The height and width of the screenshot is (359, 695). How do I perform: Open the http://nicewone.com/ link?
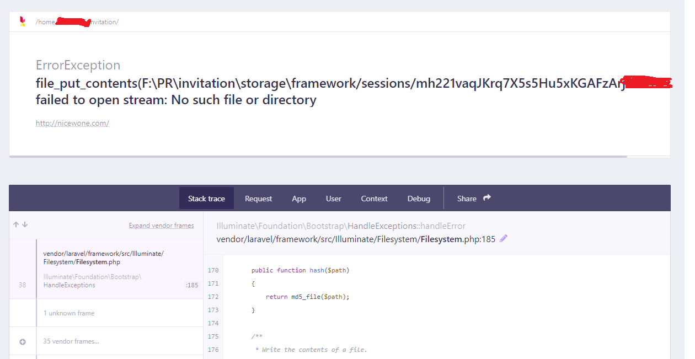click(72, 124)
